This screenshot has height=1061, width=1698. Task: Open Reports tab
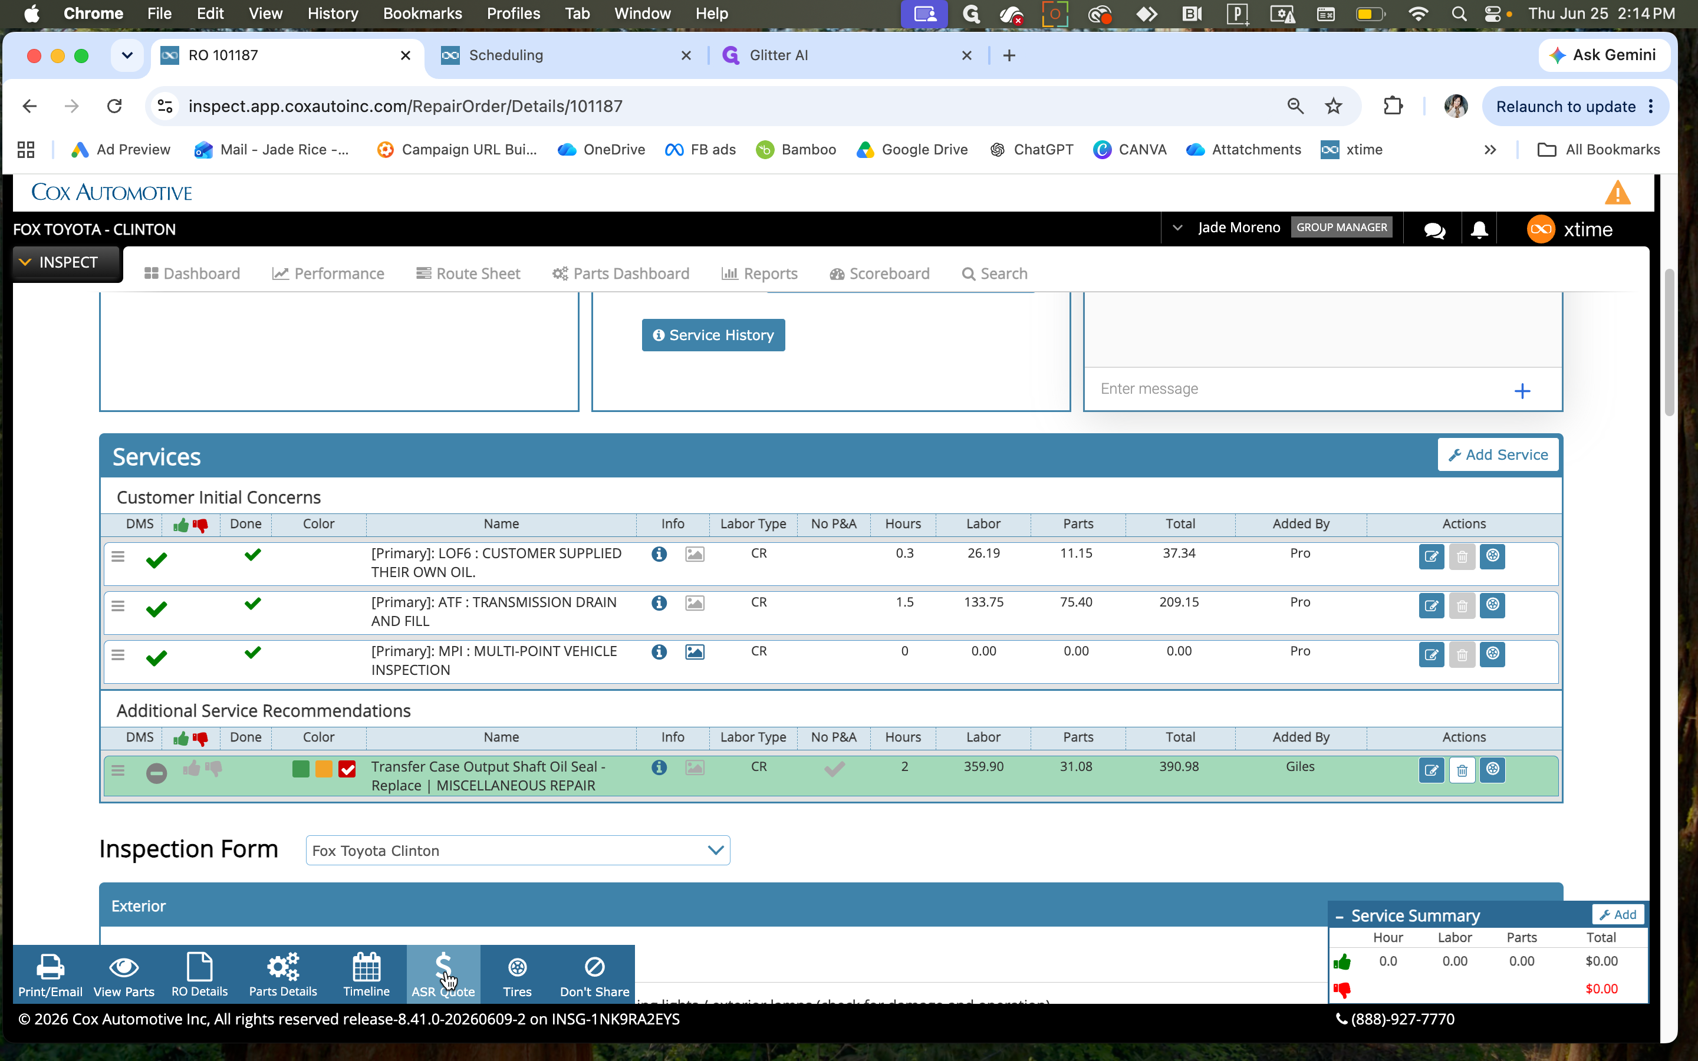click(x=759, y=274)
